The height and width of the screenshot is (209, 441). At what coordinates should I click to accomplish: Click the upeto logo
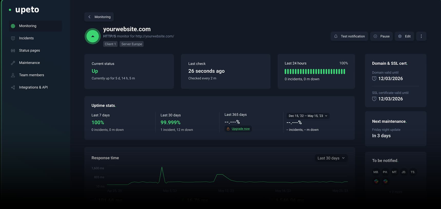pyautogui.click(x=24, y=10)
